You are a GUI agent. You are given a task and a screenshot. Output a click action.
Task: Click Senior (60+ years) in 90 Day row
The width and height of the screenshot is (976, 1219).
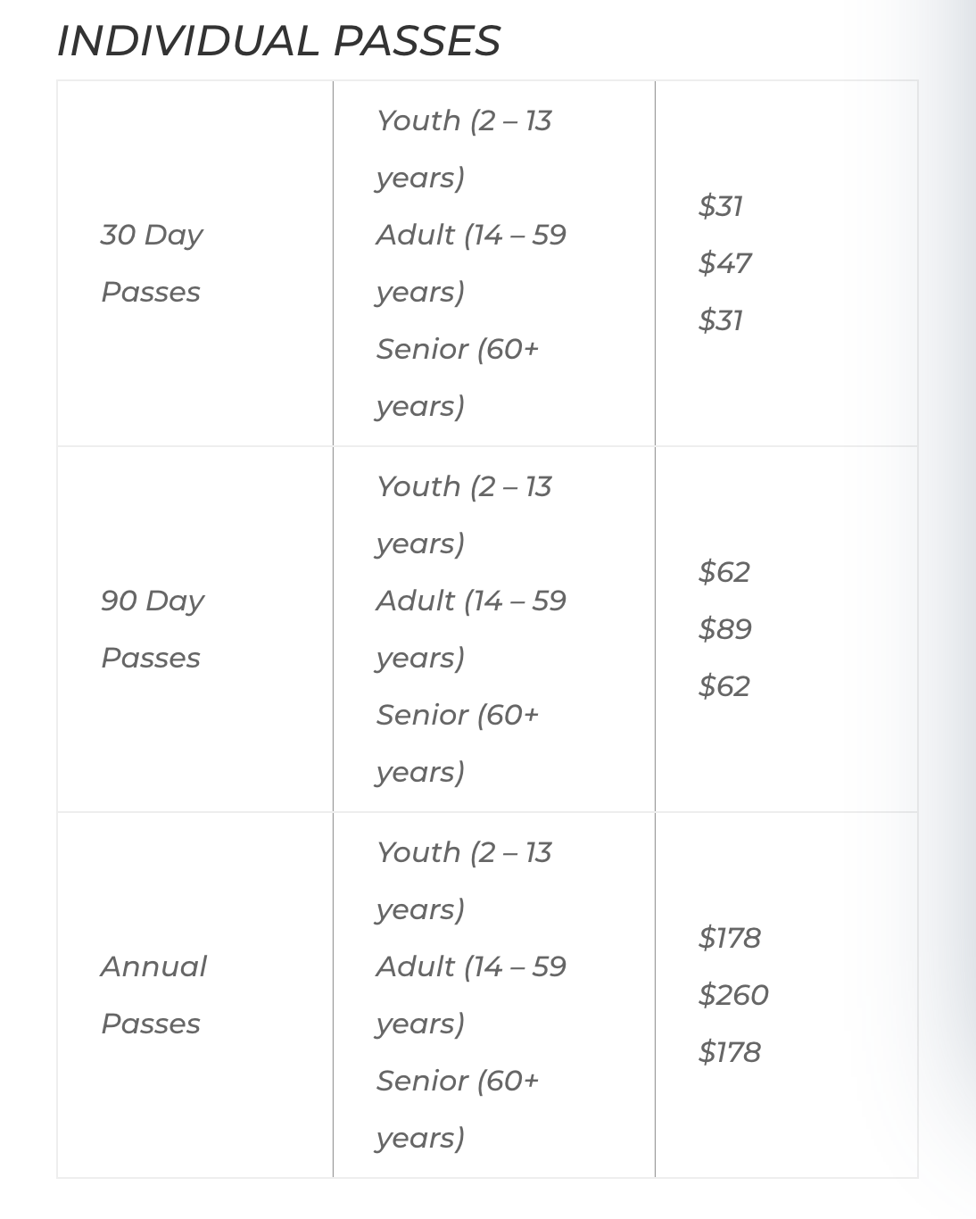[x=458, y=743]
